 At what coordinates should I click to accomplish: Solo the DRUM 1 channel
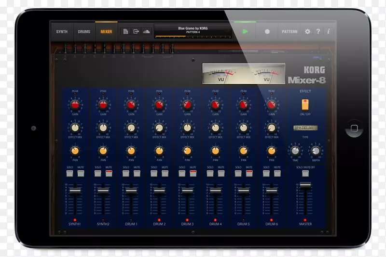pos(126,174)
